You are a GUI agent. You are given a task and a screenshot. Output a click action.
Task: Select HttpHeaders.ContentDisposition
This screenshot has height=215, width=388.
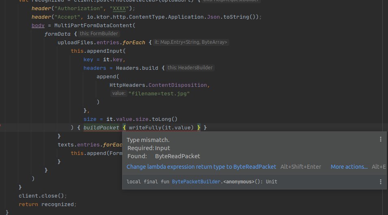pyautogui.click(x=158, y=85)
